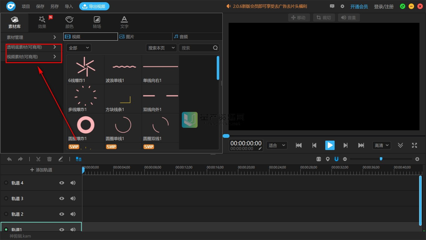Expand 素材管理 category
Image resolution: width=426 pixels, height=240 pixels.
(31, 37)
